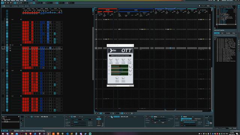Click the Panning slider in Gainer device

click(160, 120)
